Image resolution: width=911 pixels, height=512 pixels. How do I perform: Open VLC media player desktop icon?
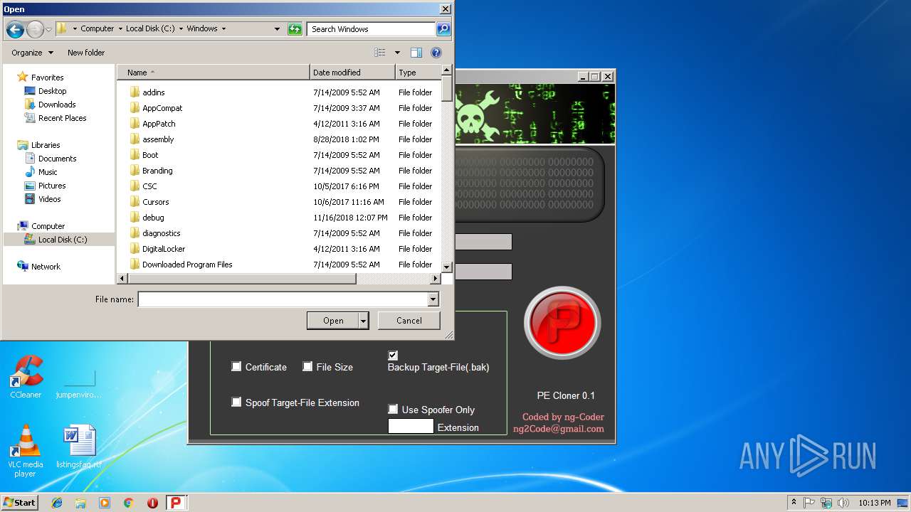pos(26,451)
